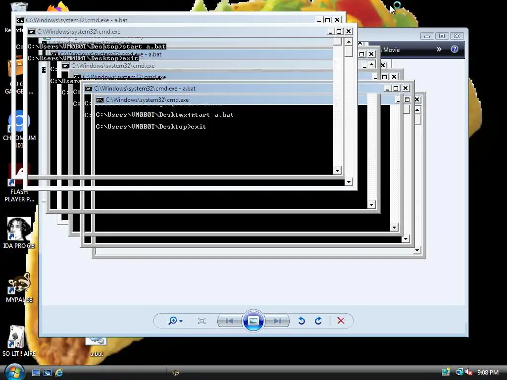This screenshot has height=380, width=507.
Task: Expand the zoom dropdown arrow in Photo Gallery
Action: (x=181, y=321)
